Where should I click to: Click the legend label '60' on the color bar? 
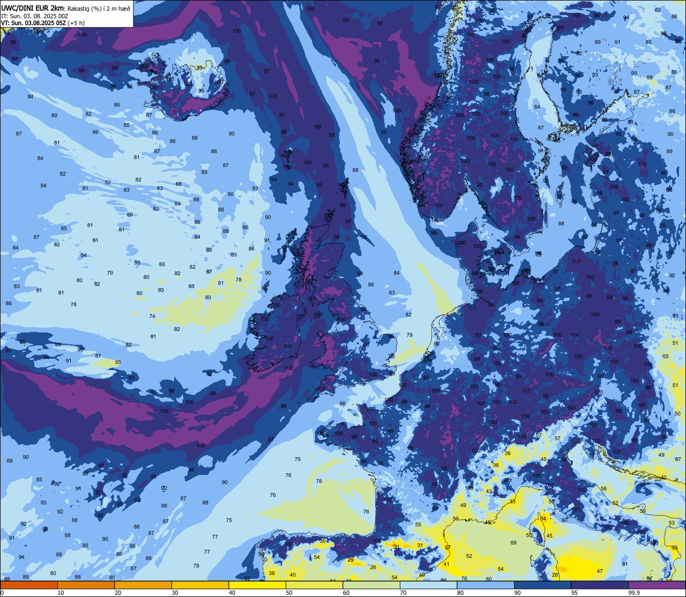[x=347, y=593]
